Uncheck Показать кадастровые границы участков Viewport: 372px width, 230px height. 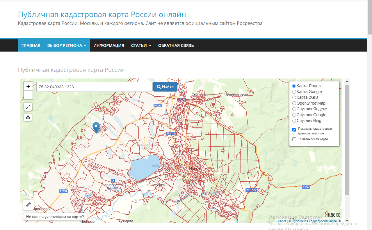click(294, 130)
